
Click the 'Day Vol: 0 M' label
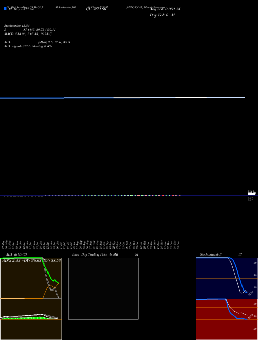click(x=162, y=15)
